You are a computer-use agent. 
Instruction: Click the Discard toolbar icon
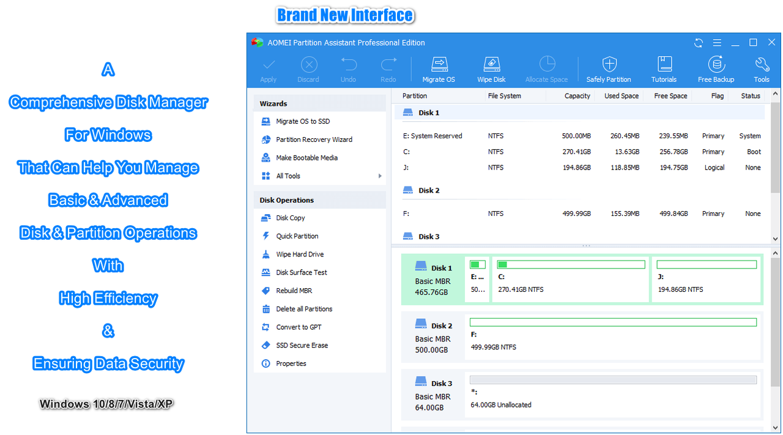(x=309, y=64)
